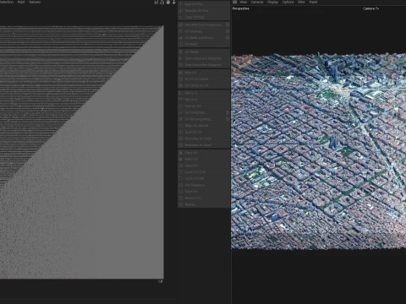Select Clear UV Pins entry
The height and width of the screenshot is (304, 406).
(x=204, y=17)
